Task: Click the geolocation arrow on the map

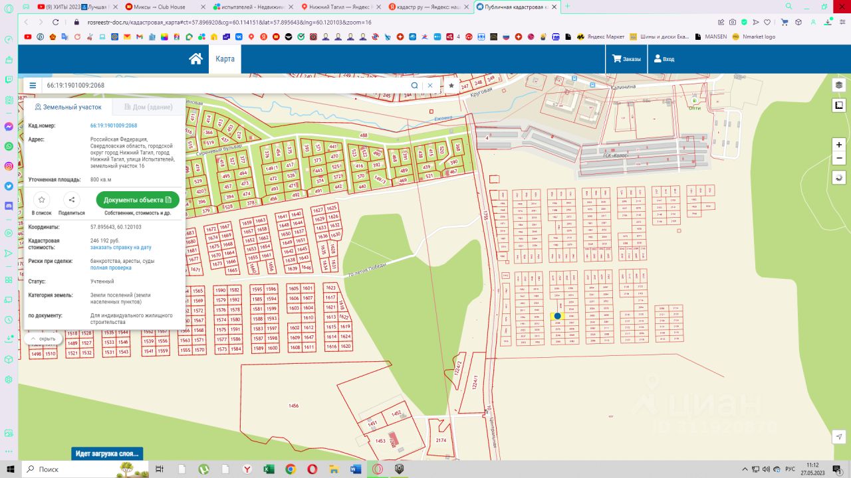Action: pos(839,436)
